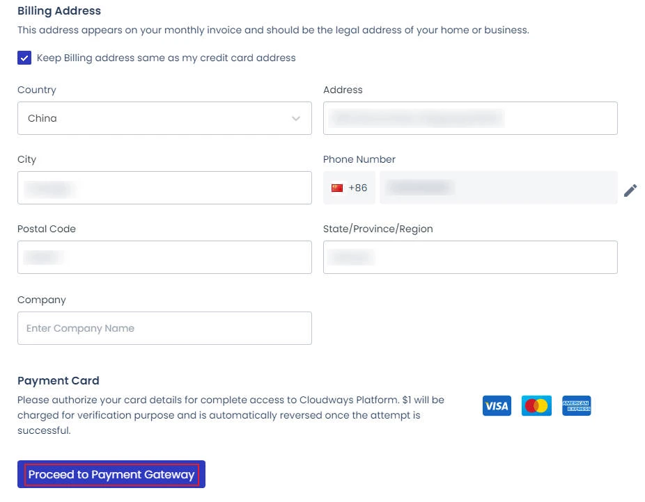
Task: Click the China flag in phone field
Action: tap(337, 188)
